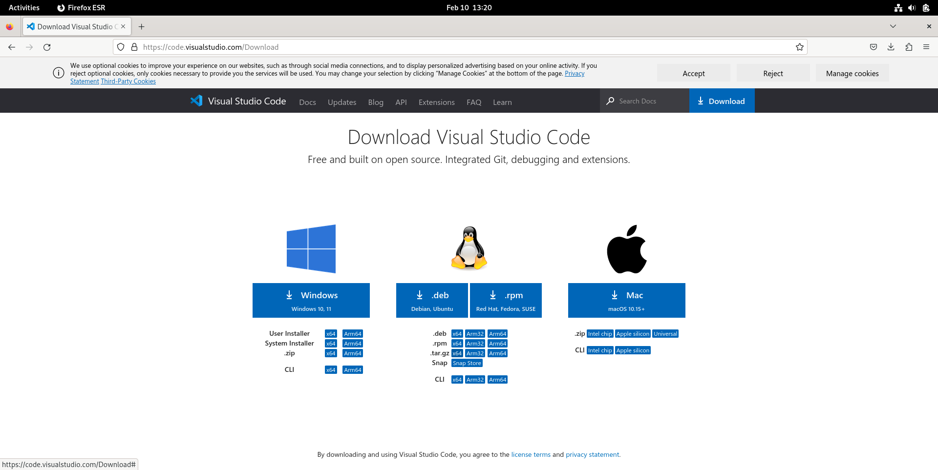Viewport: 938px width, 470px height.
Task: Click the site security padlock icon
Action: point(134,47)
